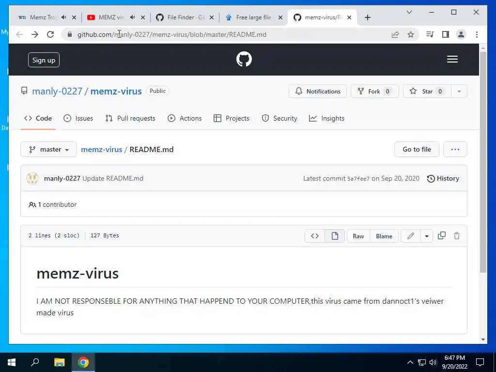View file History
The image size is (496, 372).
click(443, 178)
